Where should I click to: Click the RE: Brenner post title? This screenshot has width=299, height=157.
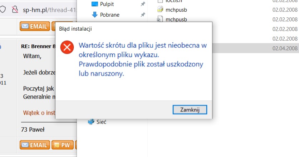pos(39,46)
